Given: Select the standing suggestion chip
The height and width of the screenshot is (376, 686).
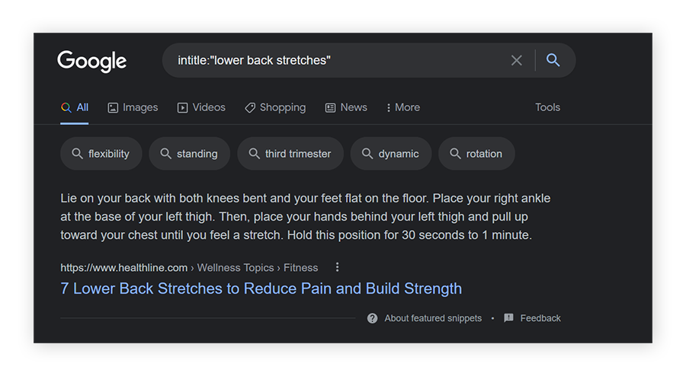Looking at the screenshot, I should (x=189, y=154).
